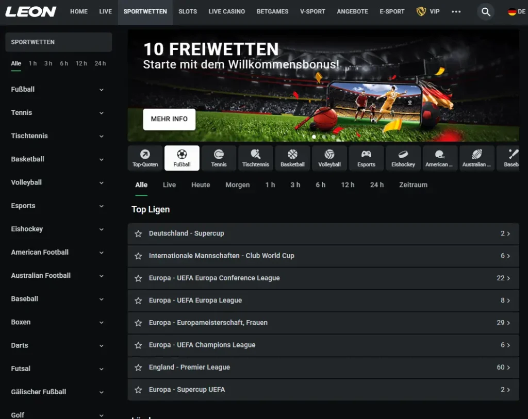Switch to the Heute filter tab

[x=201, y=185]
